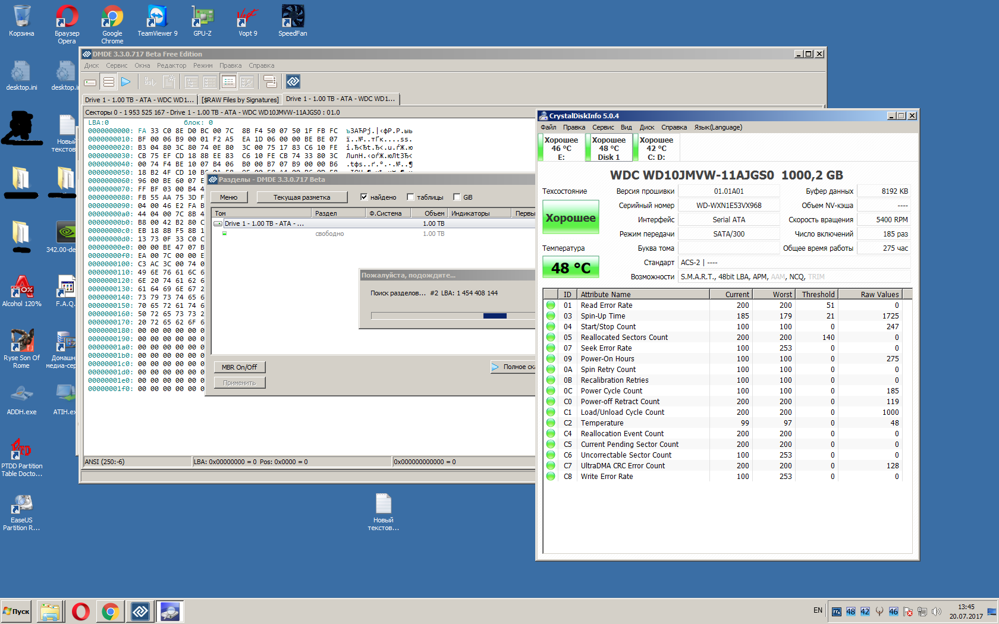
Task: Click the Chrome icon in the taskbar
Action: point(110,611)
